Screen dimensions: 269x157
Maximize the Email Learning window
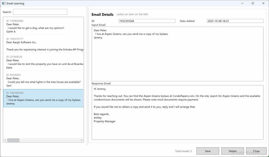coord(253,3)
